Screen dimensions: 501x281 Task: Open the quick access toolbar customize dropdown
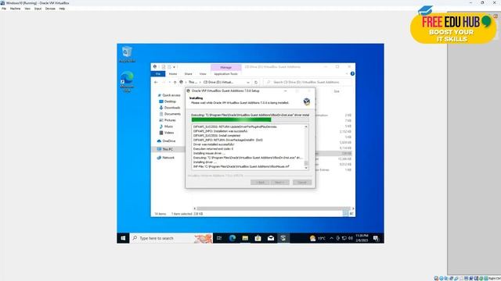[x=174, y=67]
